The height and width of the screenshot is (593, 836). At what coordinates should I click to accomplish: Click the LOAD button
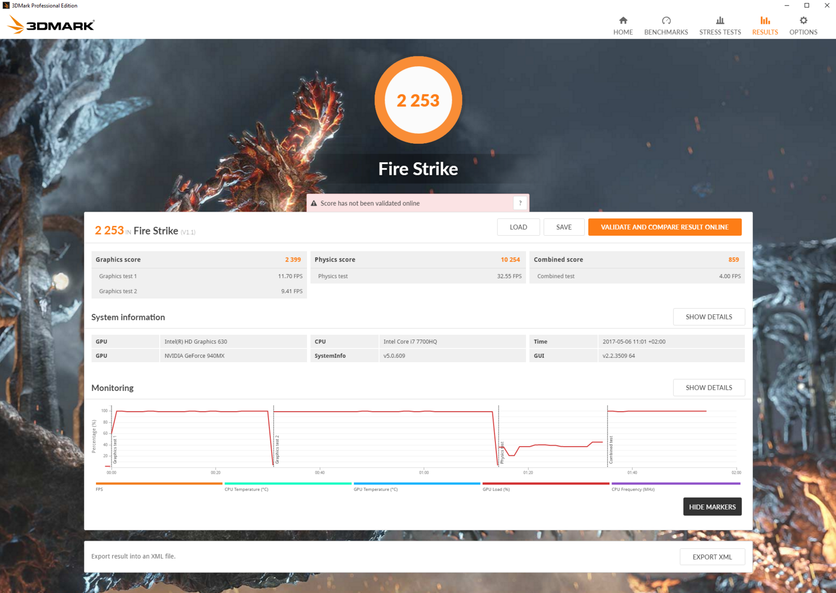pos(518,227)
